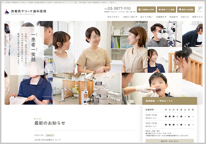Image resolution: width=206 pixels, height=144 pixels.
Task: Click the お知らせ category tag
Action: click(50, 135)
